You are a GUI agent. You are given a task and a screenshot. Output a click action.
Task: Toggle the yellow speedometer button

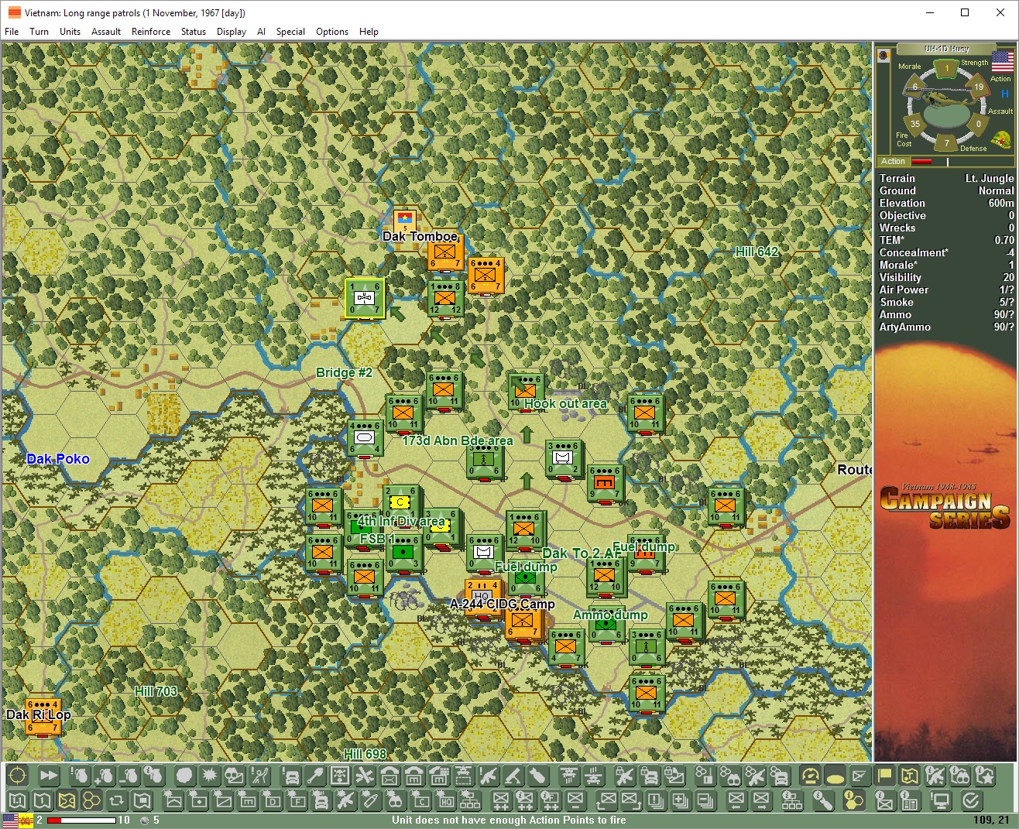click(x=810, y=776)
